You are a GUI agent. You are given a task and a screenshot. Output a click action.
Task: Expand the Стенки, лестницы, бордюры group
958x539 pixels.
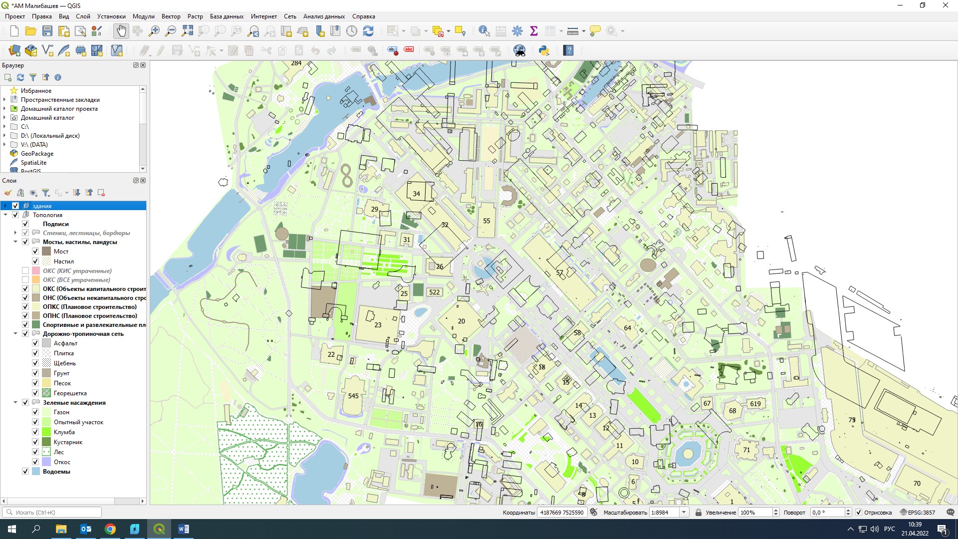[x=15, y=233]
